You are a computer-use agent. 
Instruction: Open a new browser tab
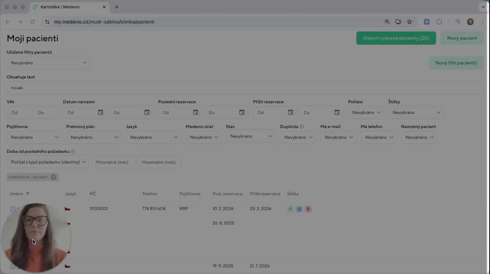117,7
